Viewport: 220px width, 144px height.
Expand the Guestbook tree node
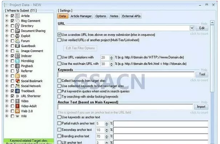pos(6,46)
